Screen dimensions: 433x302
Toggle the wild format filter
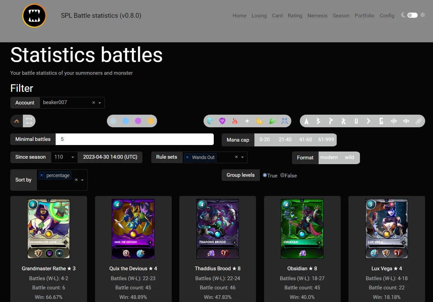click(349, 157)
